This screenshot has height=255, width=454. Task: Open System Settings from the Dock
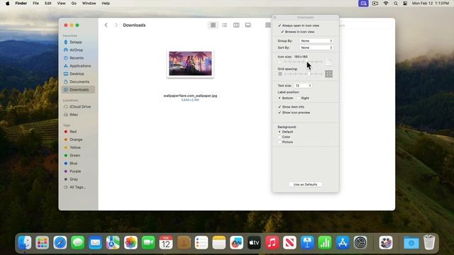click(360, 242)
